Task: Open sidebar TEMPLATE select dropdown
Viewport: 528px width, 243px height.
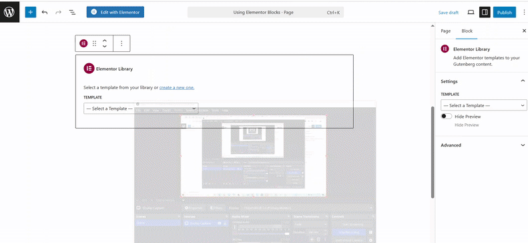Action: (483, 105)
